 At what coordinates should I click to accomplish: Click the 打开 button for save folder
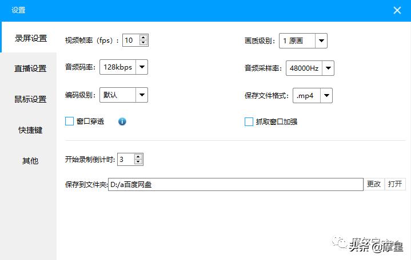(395, 184)
